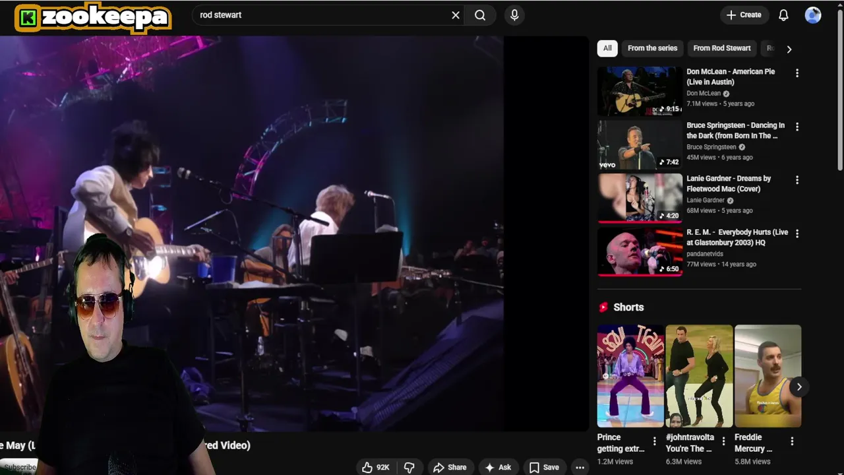Click the Share button
This screenshot has height=475, width=844.
click(x=450, y=467)
